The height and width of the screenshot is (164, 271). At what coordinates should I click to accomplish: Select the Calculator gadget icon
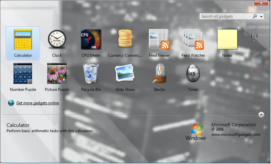(x=23, y=40)
